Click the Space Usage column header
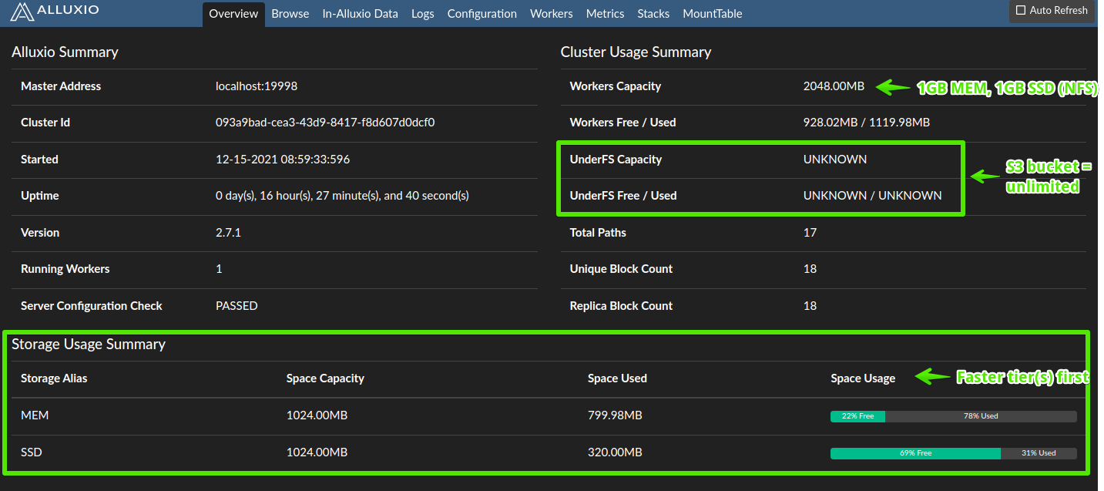Screen dimensions: 1104x491 (x=863, y=378)
